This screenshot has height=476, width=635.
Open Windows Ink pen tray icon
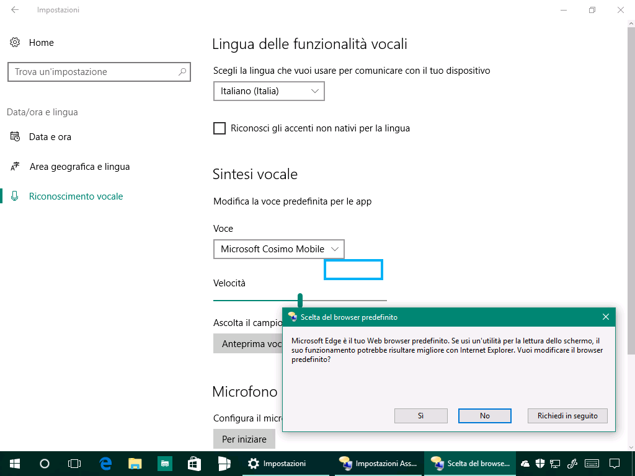pyautogui.click(x=572, y=464)
